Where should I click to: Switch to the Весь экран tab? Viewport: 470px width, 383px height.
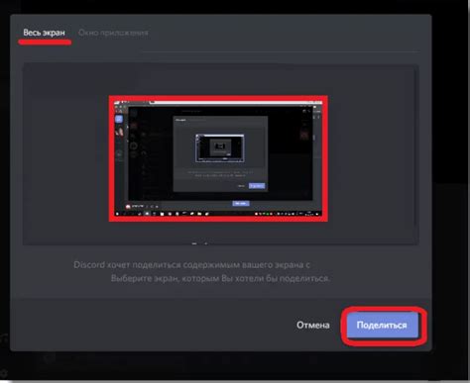[x=44, y=33]
